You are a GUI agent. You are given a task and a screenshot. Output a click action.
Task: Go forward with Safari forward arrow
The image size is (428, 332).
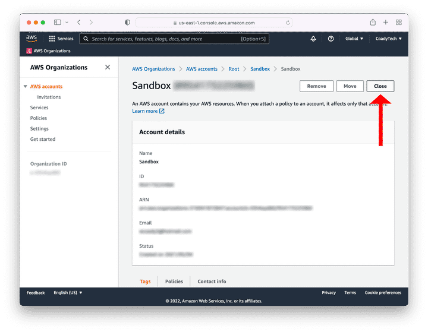[91, 23]
